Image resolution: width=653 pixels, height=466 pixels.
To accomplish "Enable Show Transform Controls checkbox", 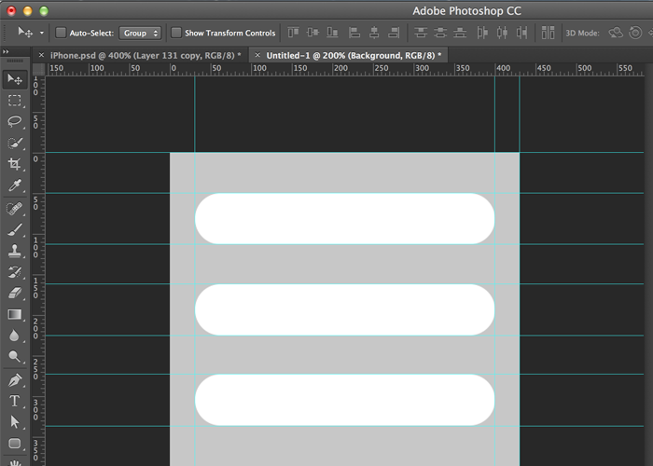I will click(176, 33).
